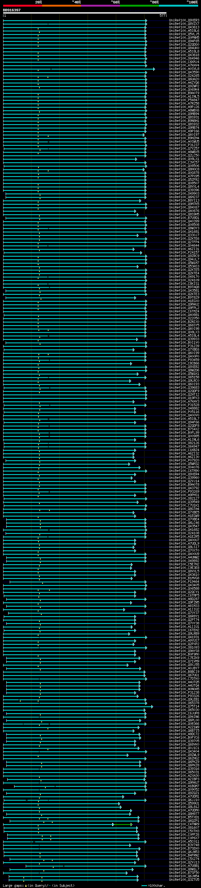Click the UniRef100_P07920 label
Viewport: 201px width, 888px height.
(x=184, y=461)
